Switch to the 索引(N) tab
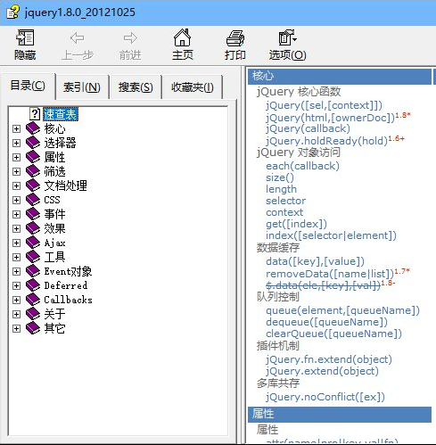The image size is (436, 445). (x=82, y=87)
